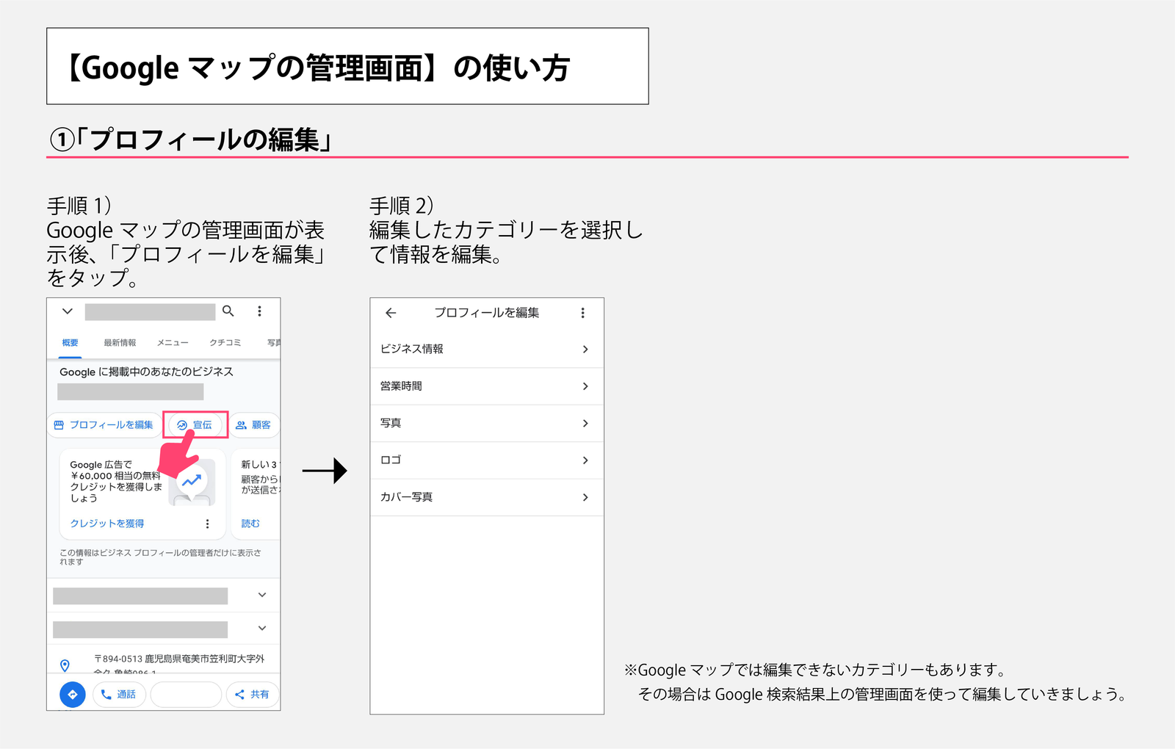This screenshot has height=749, width=1175.
Task: Click the address text 〒894-0513 鹿児島県奄美市笠利町大字外
Action: click(179, 659)
